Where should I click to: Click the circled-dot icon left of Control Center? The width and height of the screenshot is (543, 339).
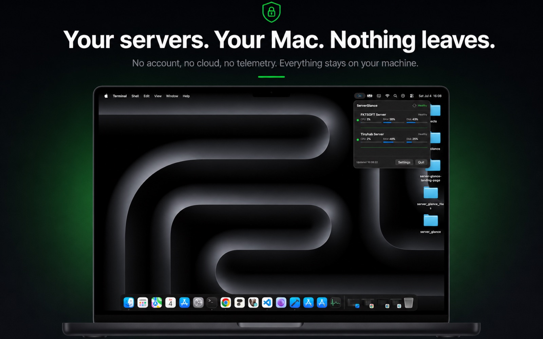coord(403,96)
